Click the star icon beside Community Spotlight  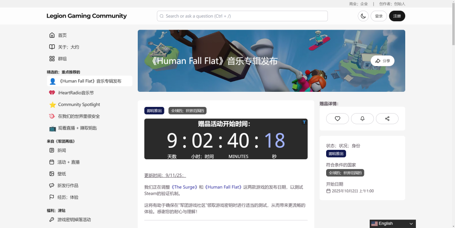tap(52, 105)
